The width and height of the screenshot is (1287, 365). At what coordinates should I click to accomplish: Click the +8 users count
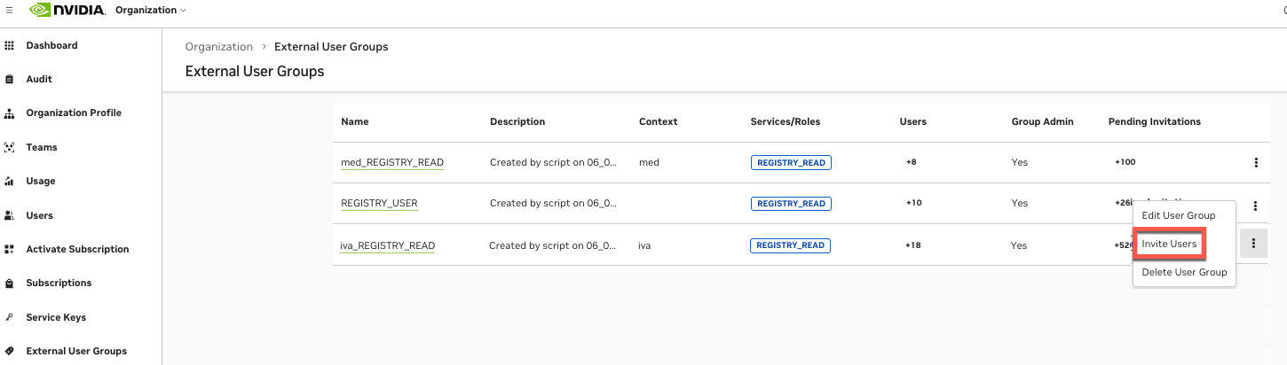912,162
